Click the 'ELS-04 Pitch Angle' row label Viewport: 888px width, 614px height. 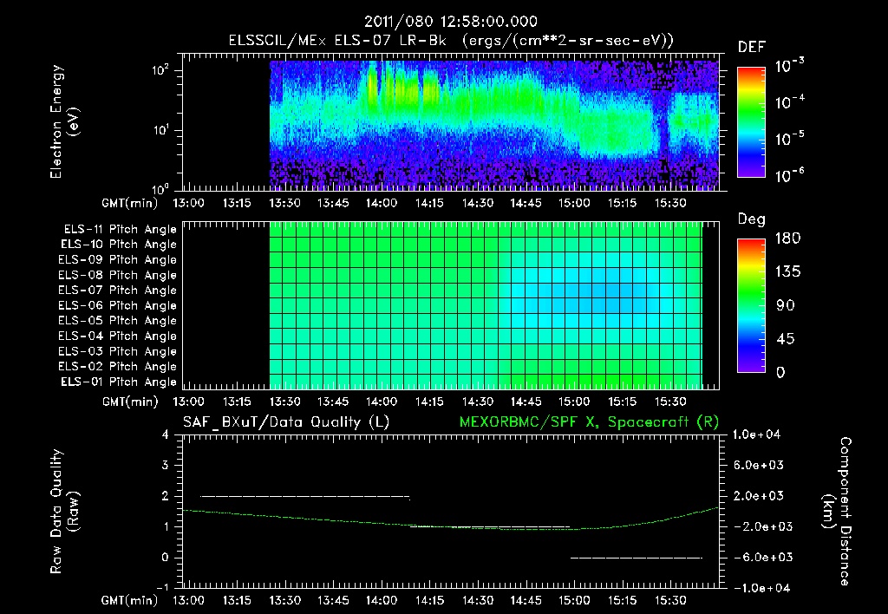point(118,336)
